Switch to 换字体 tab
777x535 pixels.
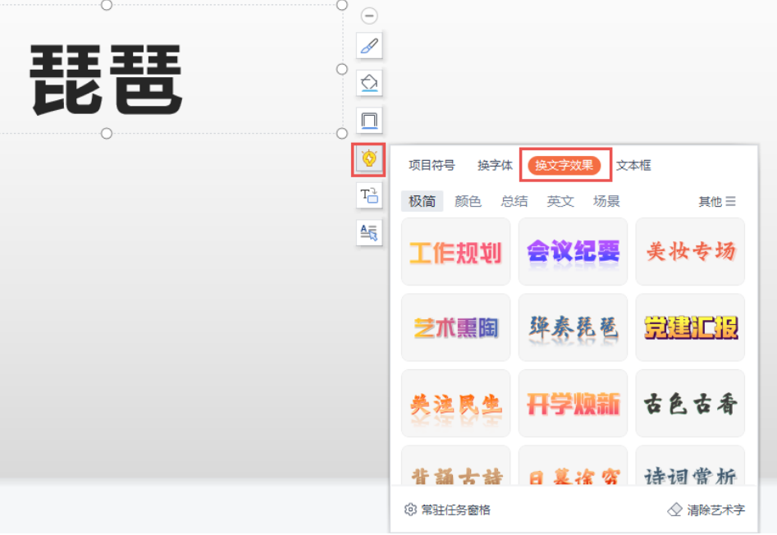[495, 165]
